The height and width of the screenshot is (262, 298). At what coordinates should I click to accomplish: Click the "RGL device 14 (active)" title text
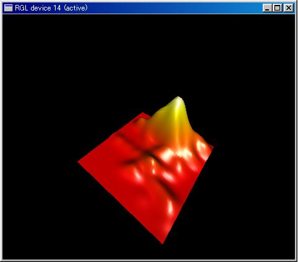[51, 8]
